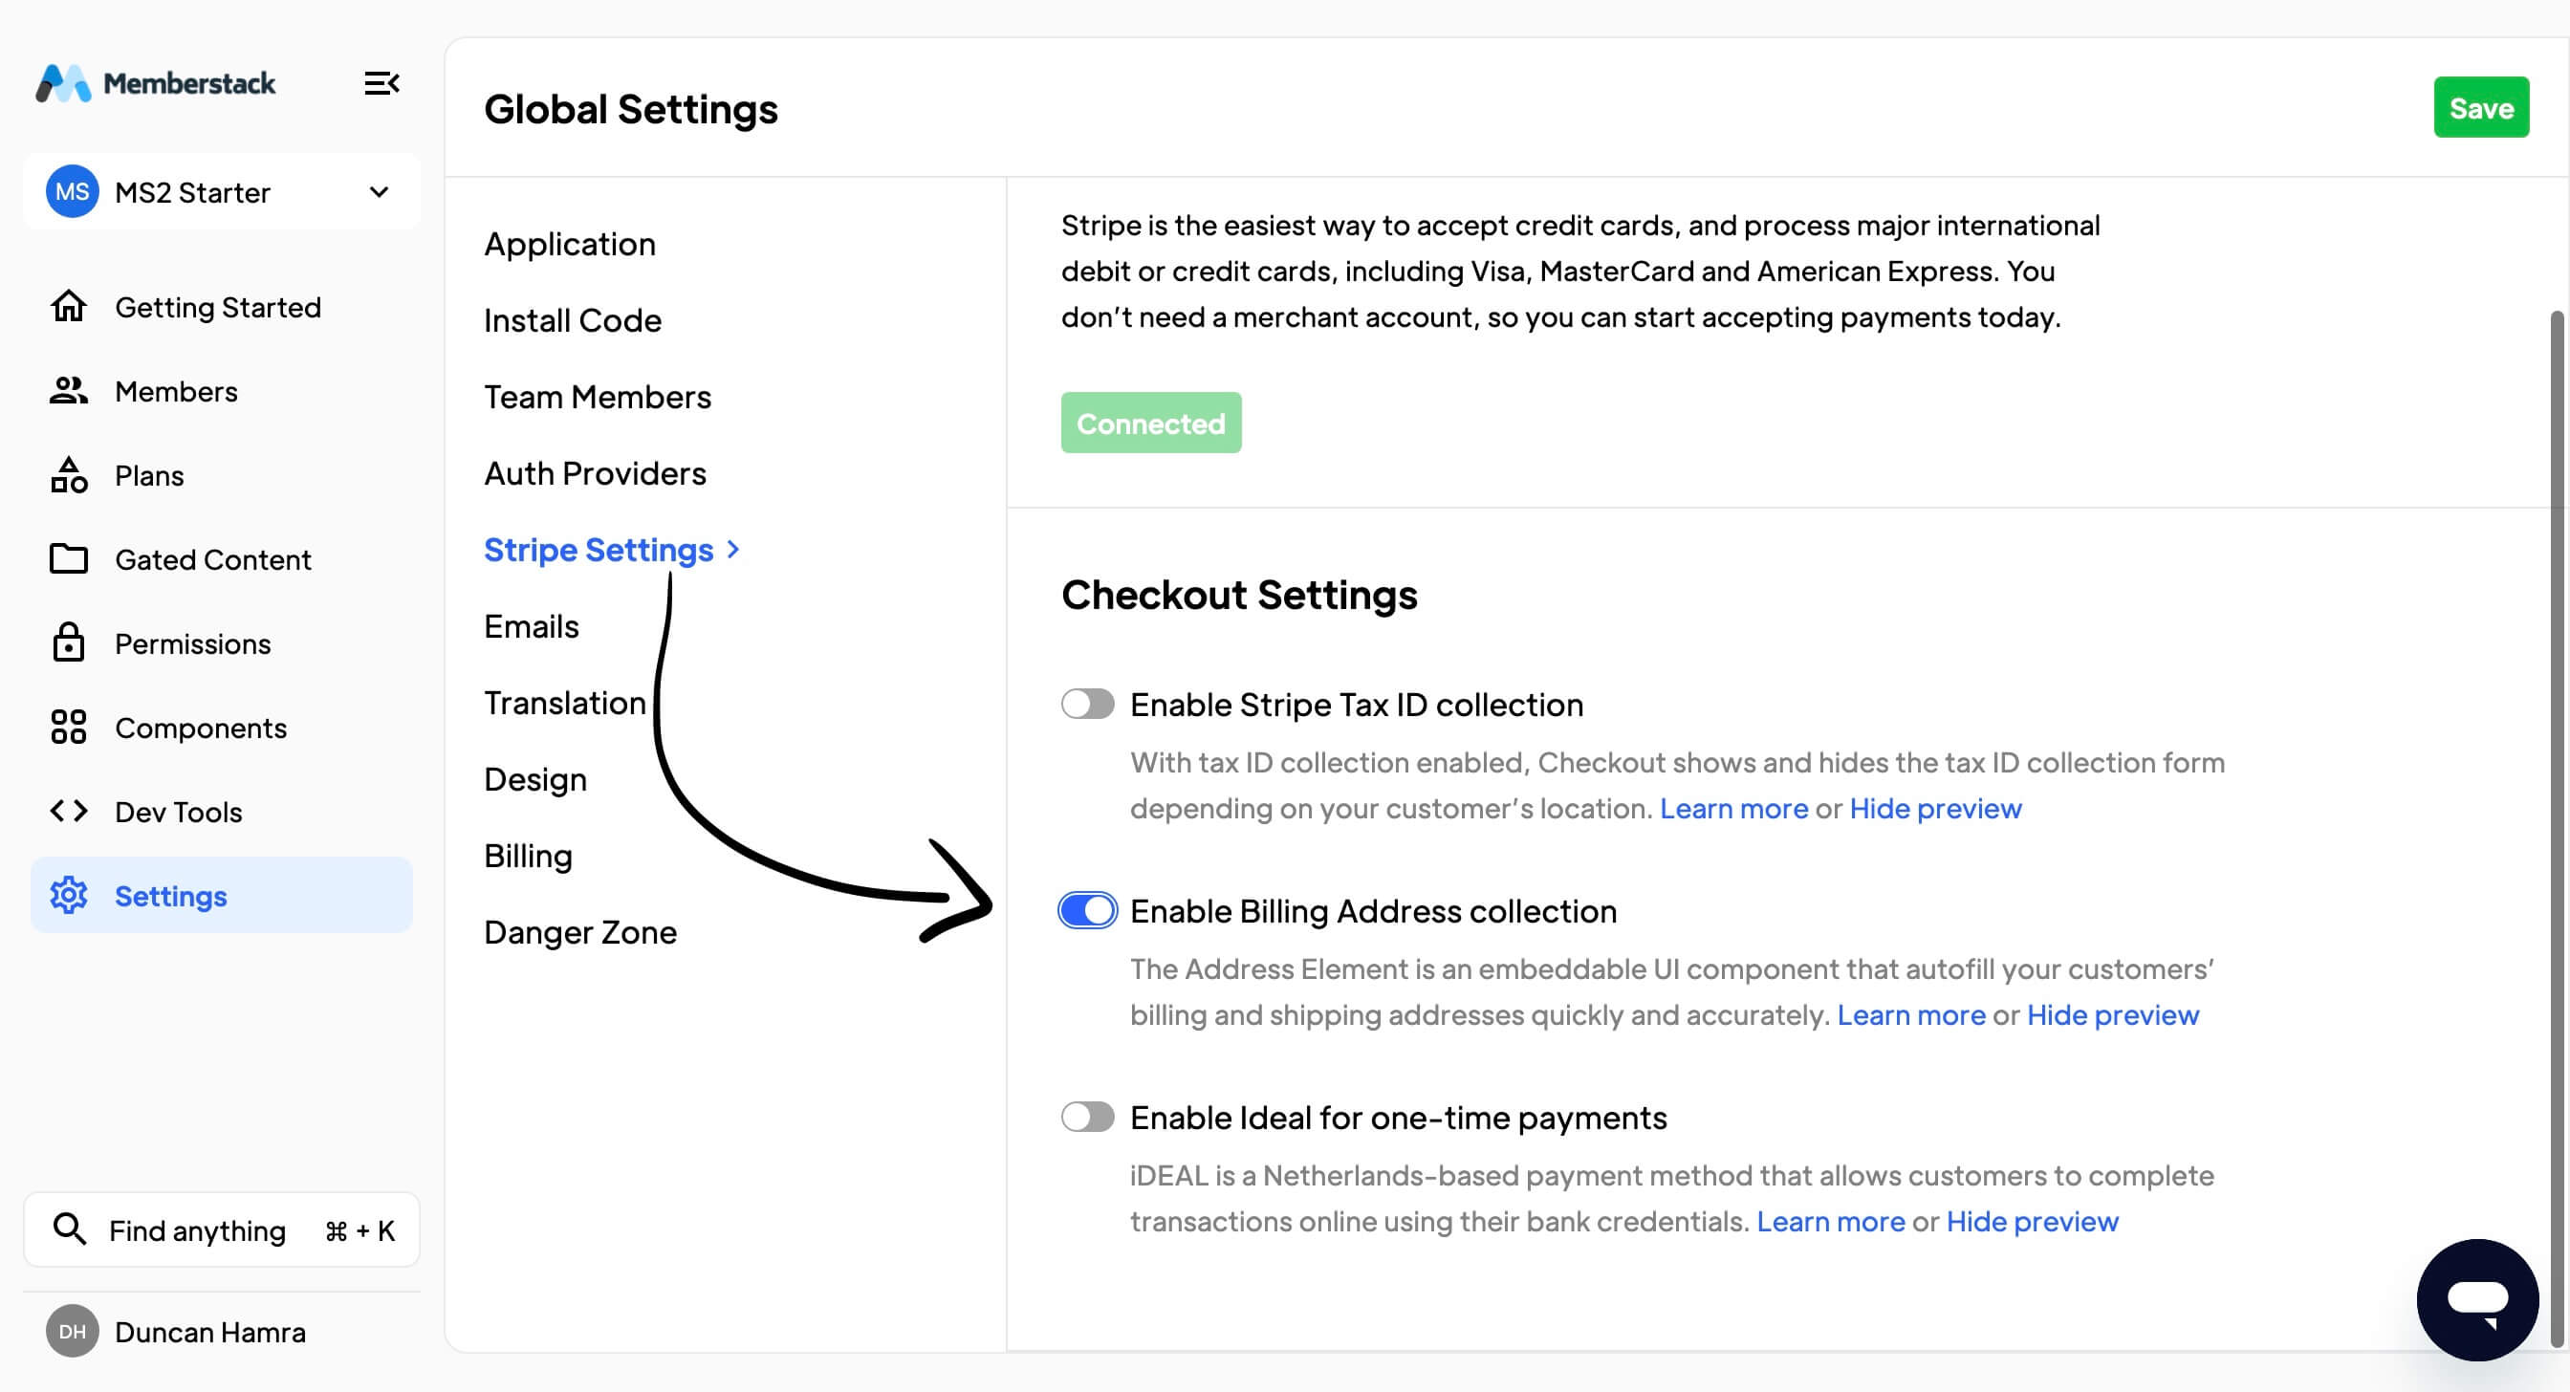The image size is (2570, 1392).
Task: Enable Stripe Tax ID collection toggle
Action: point(1087,705)
